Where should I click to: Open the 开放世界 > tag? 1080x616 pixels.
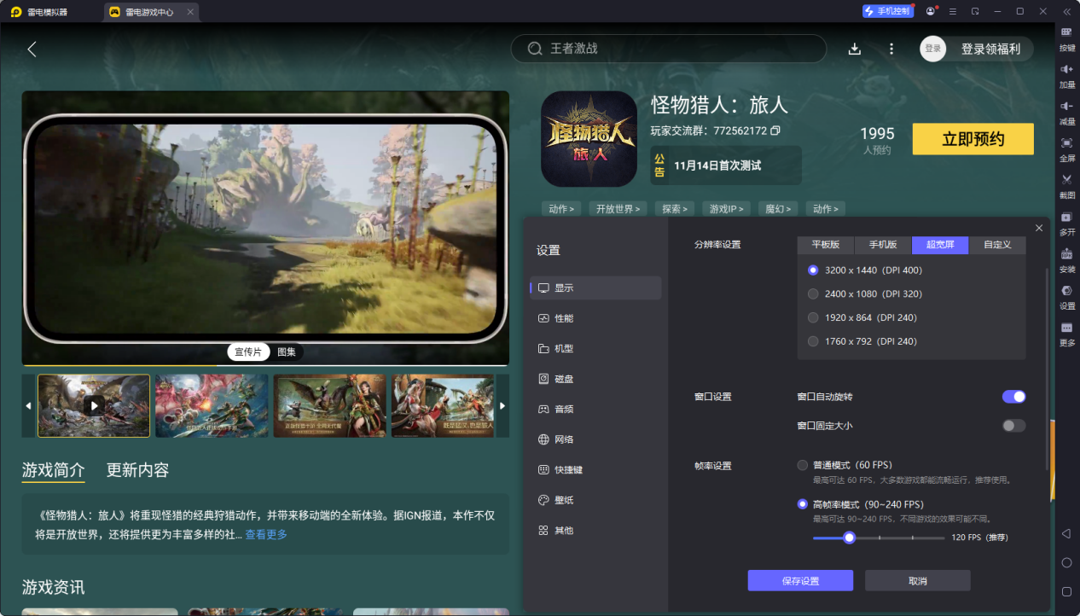point(618,208)
